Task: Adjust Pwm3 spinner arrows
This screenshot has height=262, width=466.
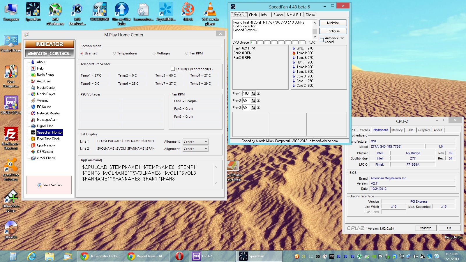Action: point(253,107)
